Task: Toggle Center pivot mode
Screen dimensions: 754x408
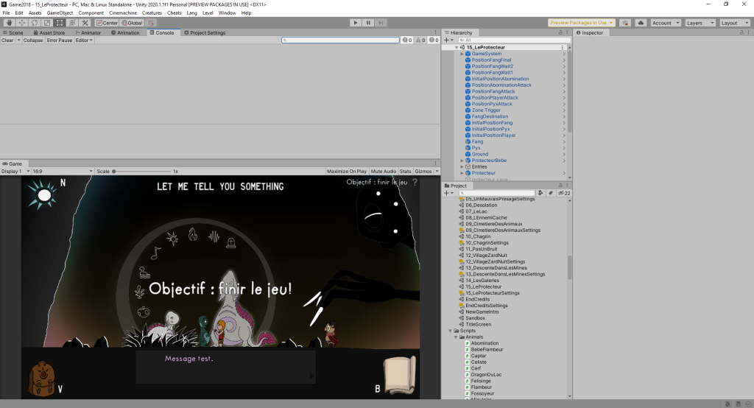Action: coord(107,23)
